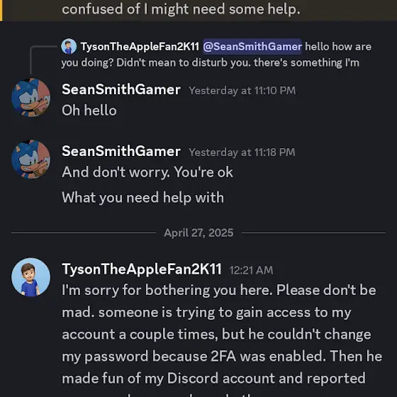Click the TysonTheAppleFan2K11 username at 12:21 AM
Viewport: 397px width, 397px height.
(142, 269)
